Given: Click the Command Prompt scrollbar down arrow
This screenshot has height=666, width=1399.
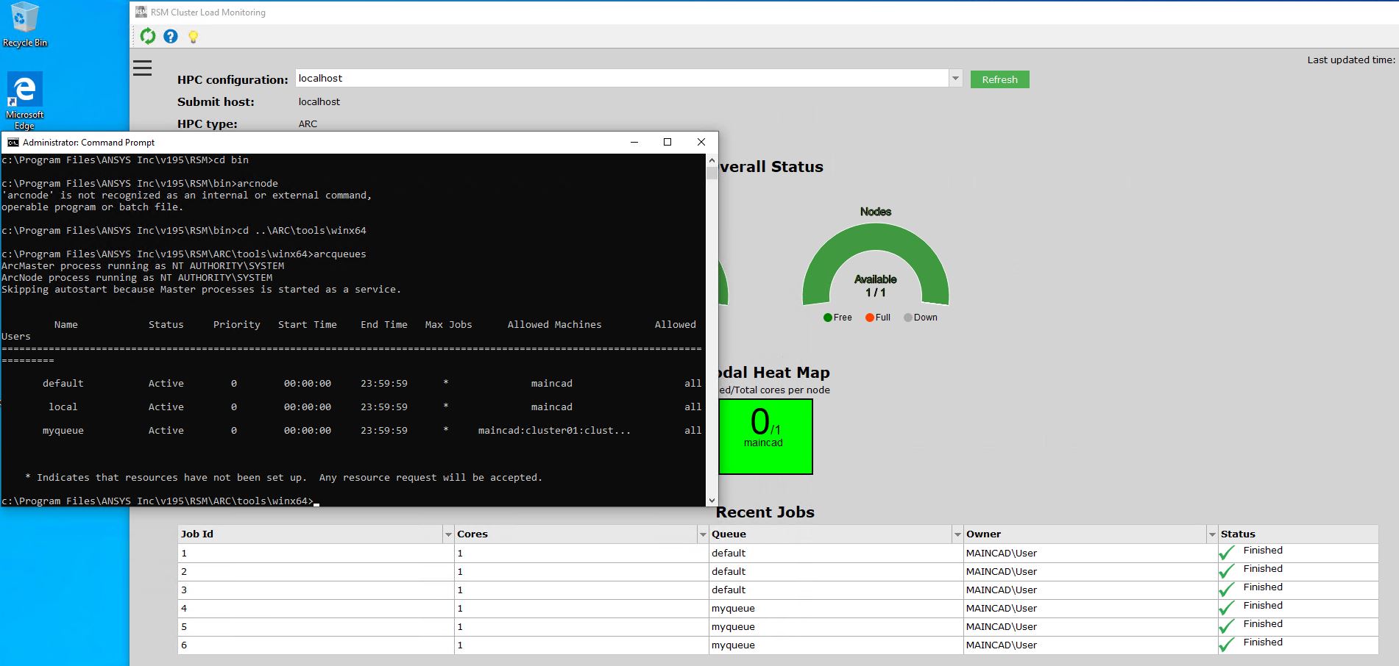Looking at the screenshot, I should point(712,500).
